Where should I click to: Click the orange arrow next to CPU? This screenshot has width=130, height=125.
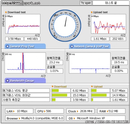pos(45,111)
